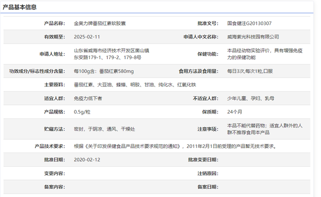Viewport: 321px width, 197px height.
Task: Select the 申请人地址 label
Action: coord(52,54)
